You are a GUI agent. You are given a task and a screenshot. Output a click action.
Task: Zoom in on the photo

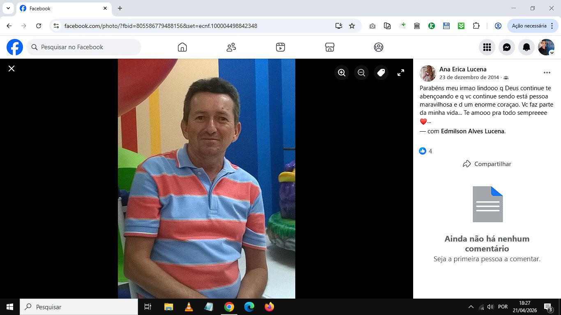pos(341,73)
